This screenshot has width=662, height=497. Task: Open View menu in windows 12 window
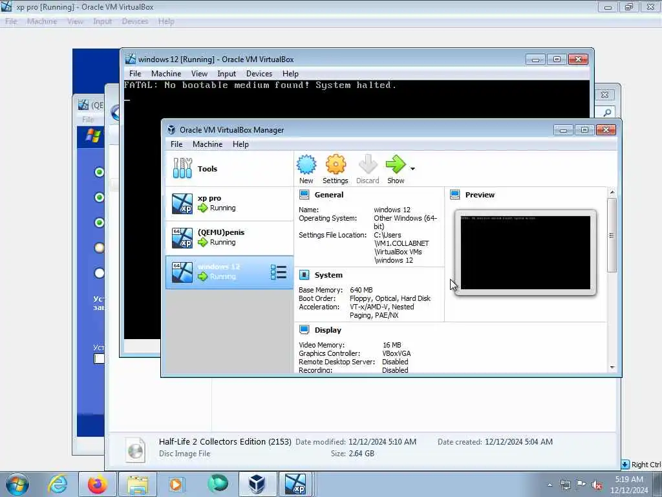(199, 74)
